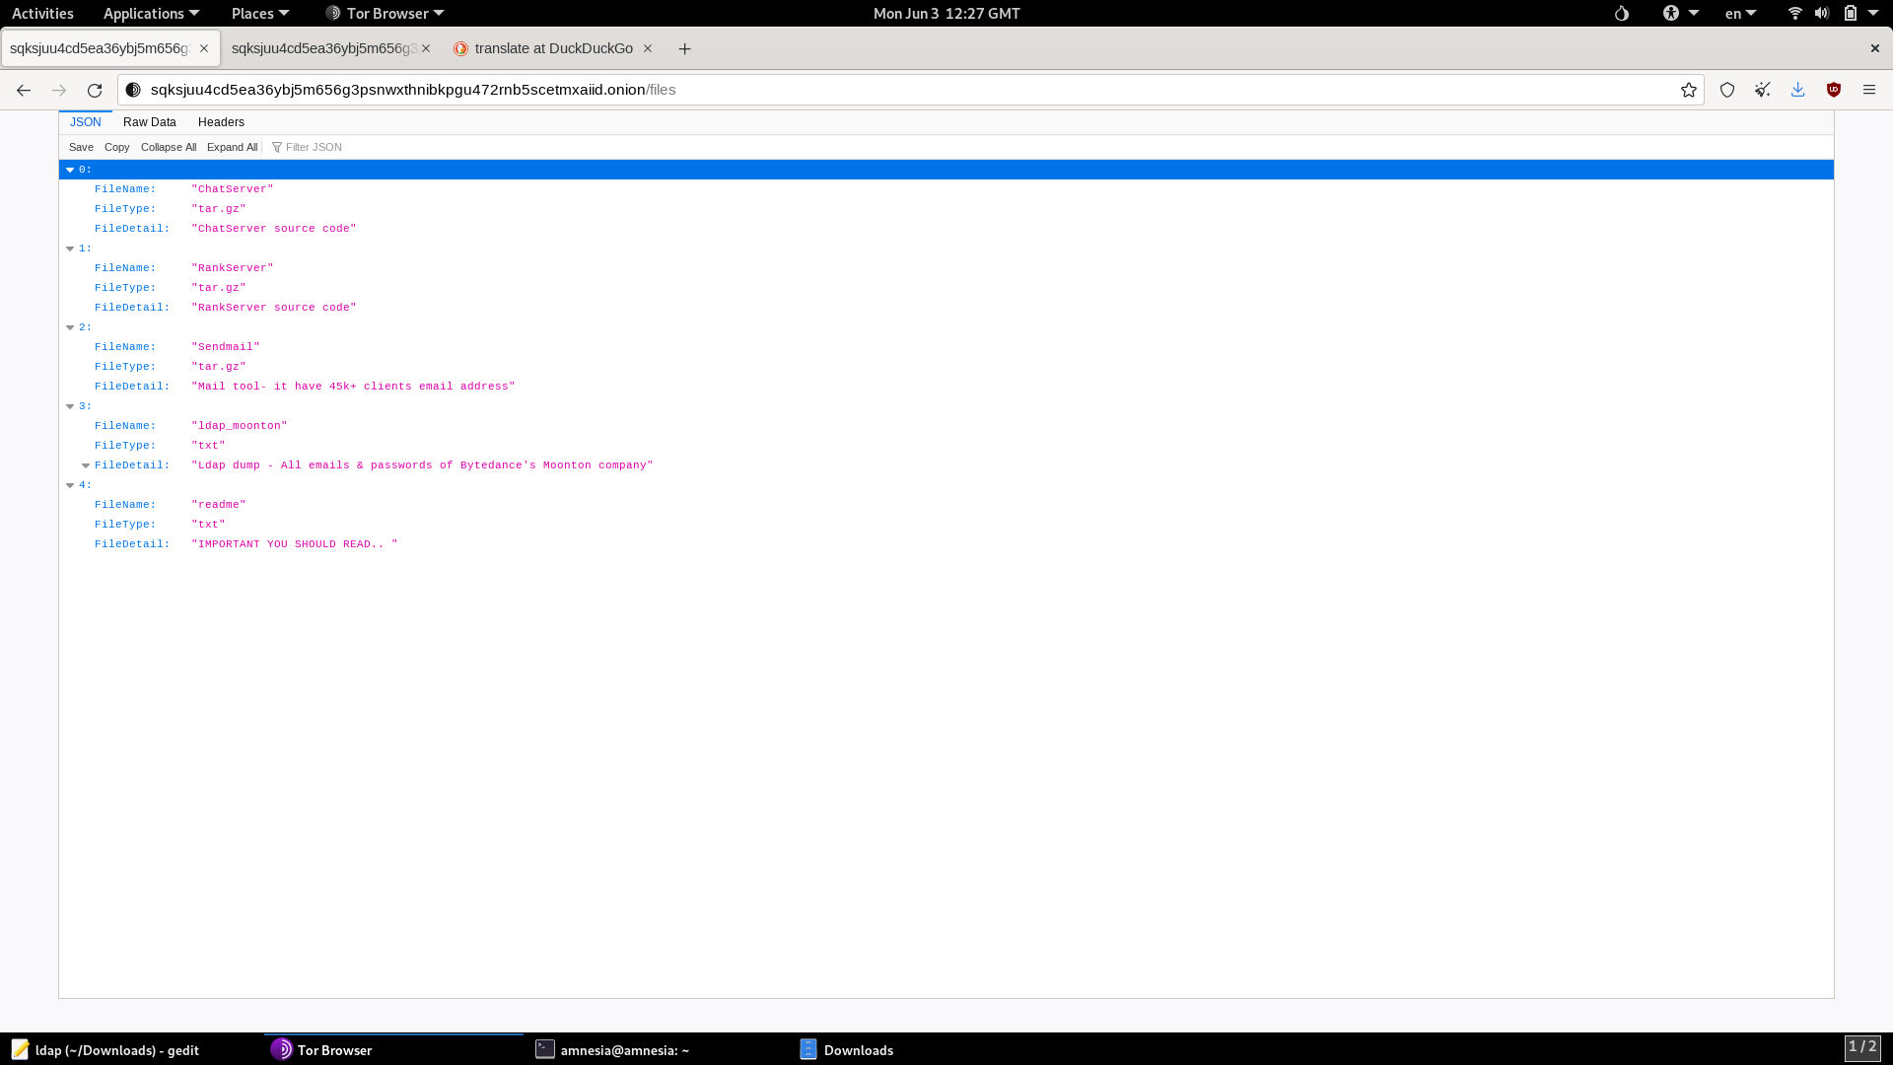Viewport: 1893px width, 1065px height.
Task: Collapse JSON array item 2
Action: click(70, 327)
